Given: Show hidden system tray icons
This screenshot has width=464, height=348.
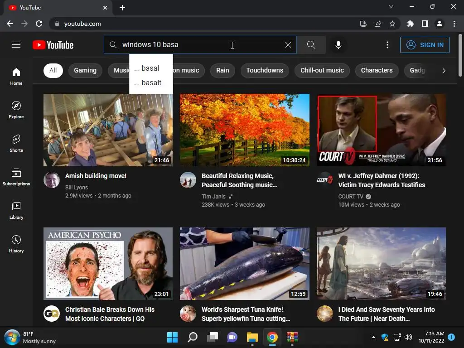Looking at the screenshot, I should click(373, 337).
